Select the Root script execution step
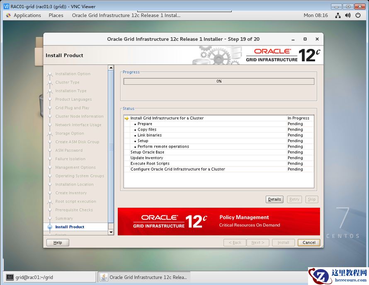Viewport: 369px width, 285px height. (75, 201)
